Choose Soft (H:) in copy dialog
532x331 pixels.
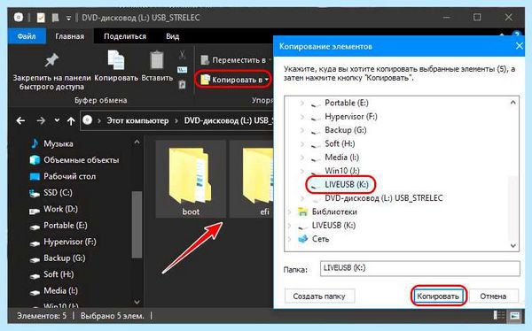340,143
